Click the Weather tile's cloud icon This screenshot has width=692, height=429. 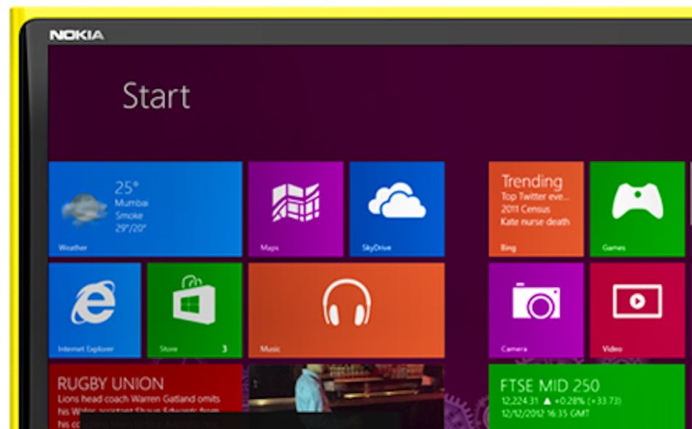point(83,208)
